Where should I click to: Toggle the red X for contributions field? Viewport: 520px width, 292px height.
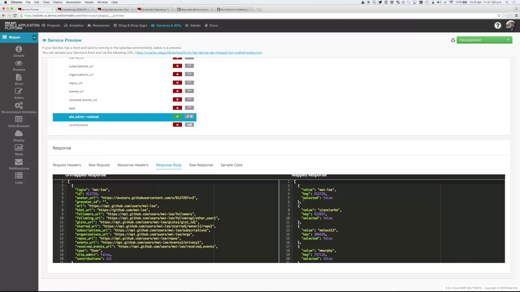click(x=177, y=125)
